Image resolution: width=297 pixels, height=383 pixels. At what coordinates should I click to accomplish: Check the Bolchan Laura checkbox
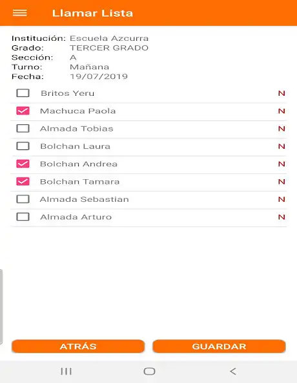(x=23, y=146)
